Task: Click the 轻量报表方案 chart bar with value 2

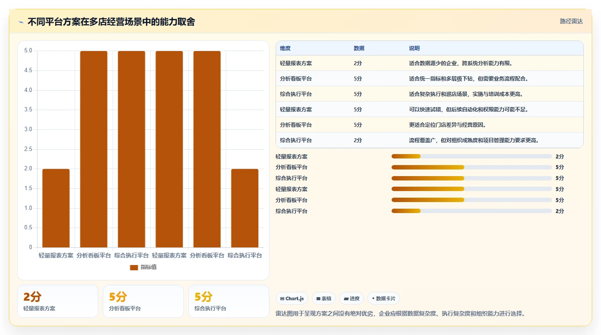Action: point(56,208)
